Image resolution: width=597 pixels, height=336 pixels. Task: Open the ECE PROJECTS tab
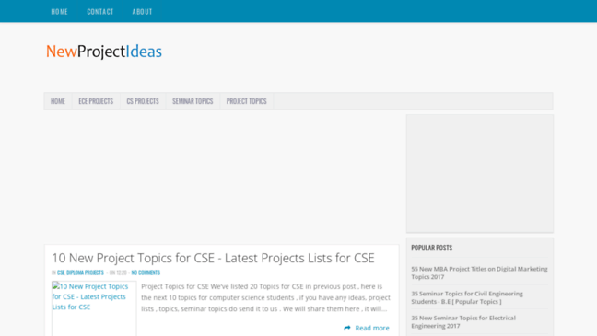(96, 101)
